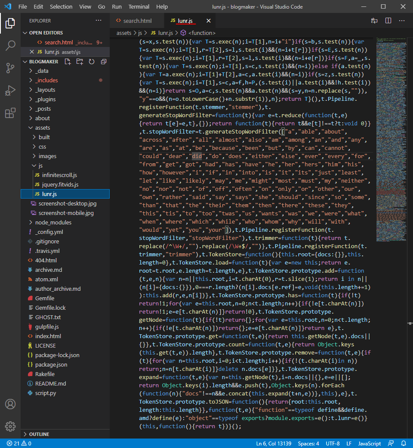The width and height of the screenshot is (413, 448).
Task: Click lunr.js breadcrumb segment
Action: point(162,33)
